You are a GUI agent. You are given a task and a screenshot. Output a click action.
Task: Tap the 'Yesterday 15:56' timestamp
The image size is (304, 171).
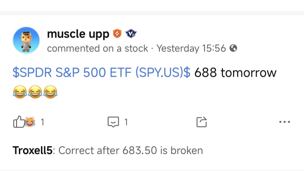(191, 48)
